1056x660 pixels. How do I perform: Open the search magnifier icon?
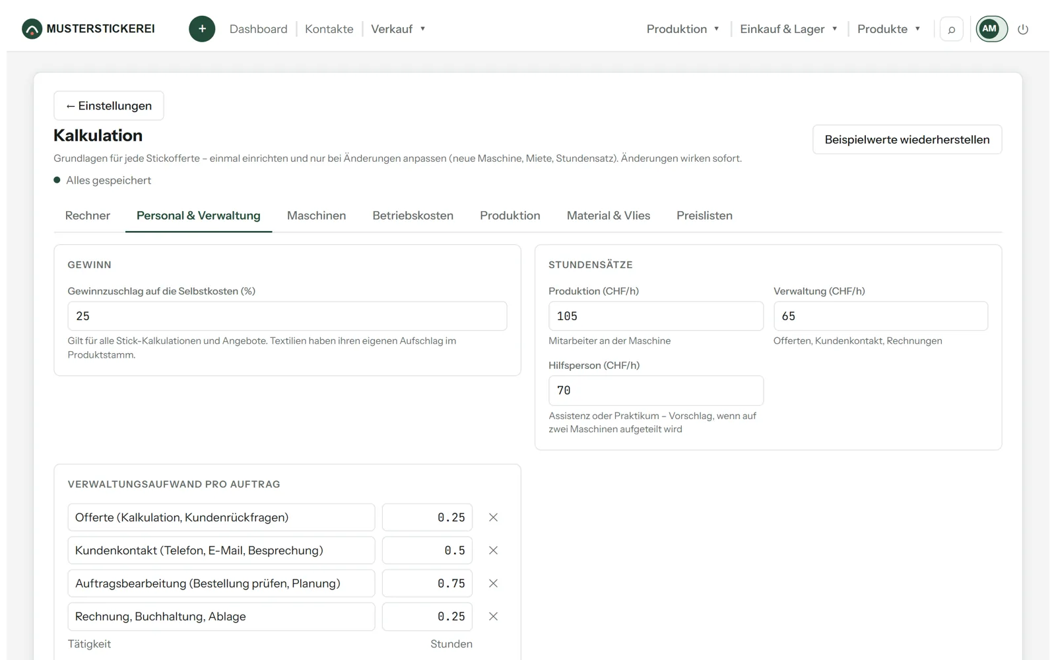coord(951,29)
